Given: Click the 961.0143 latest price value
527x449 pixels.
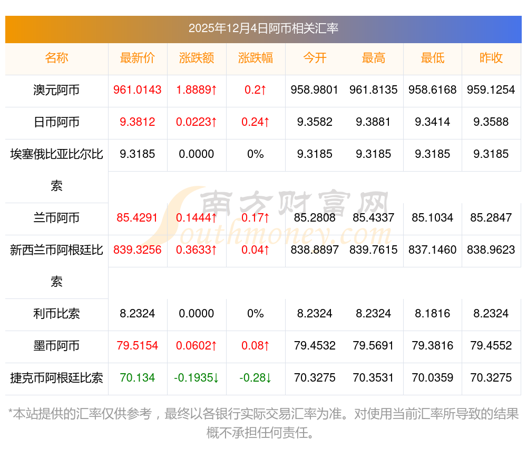Looking at the screenshot, I should pyautogui.click(x=138, y=90).
